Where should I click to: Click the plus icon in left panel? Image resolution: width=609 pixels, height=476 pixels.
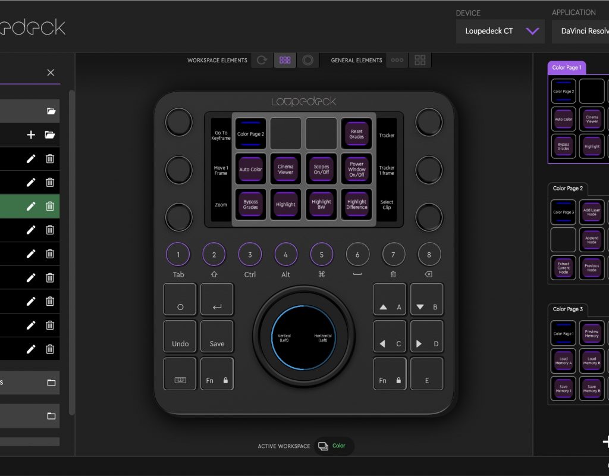click(x=31, y=135)
